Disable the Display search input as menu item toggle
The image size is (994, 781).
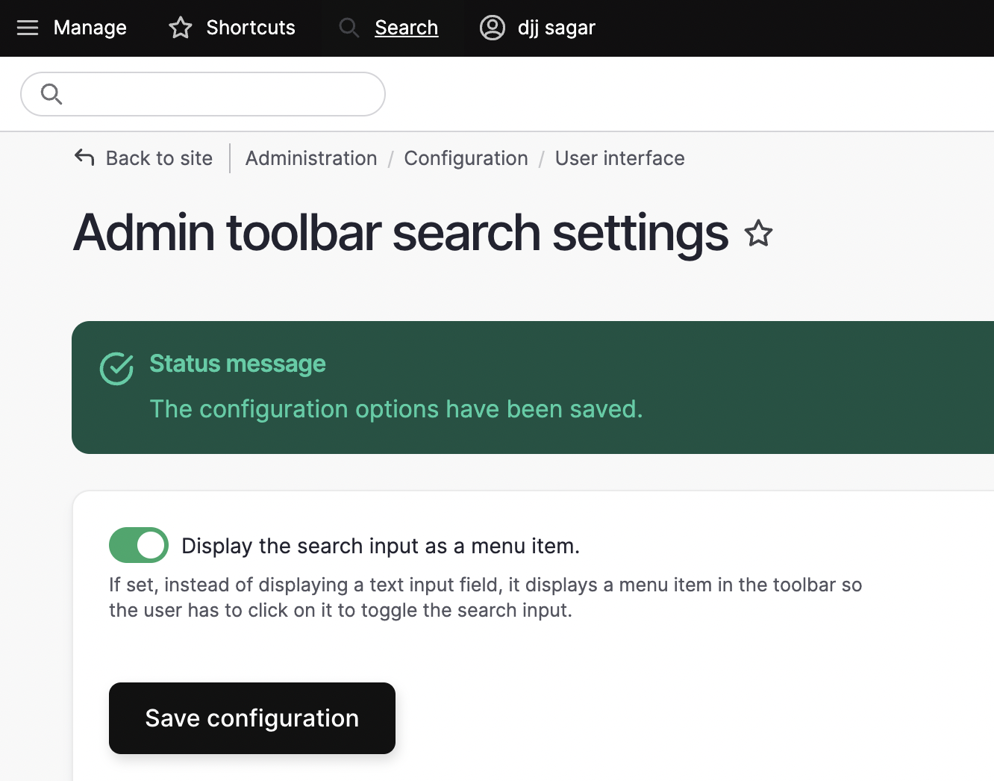(x=138, y=545)
